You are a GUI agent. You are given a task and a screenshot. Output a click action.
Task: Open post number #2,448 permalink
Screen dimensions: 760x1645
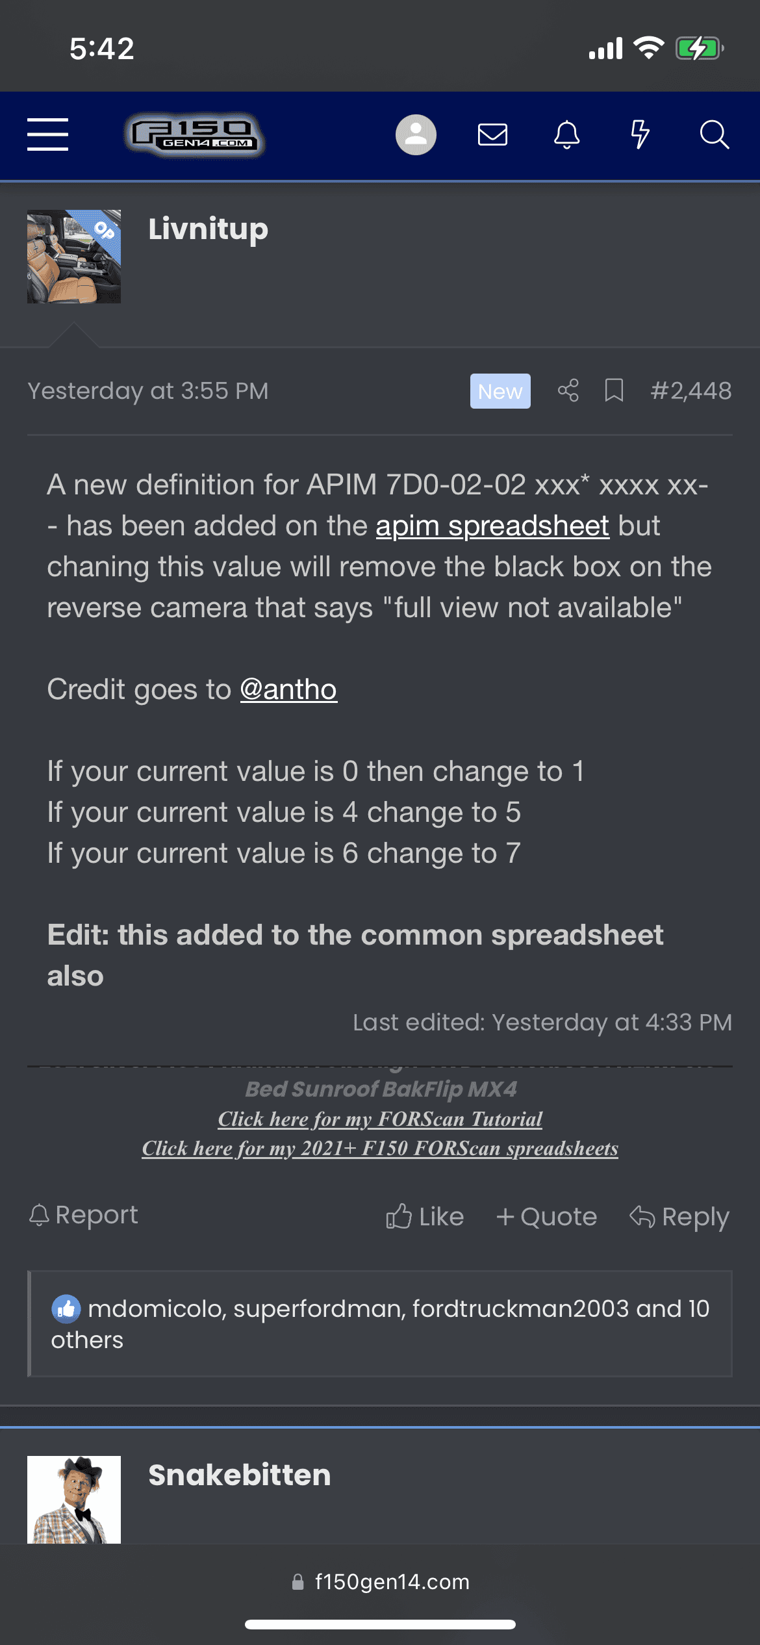coord(691,390)
